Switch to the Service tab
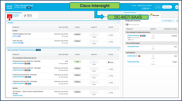Viewport: 182px width, 101px height. 30,16
